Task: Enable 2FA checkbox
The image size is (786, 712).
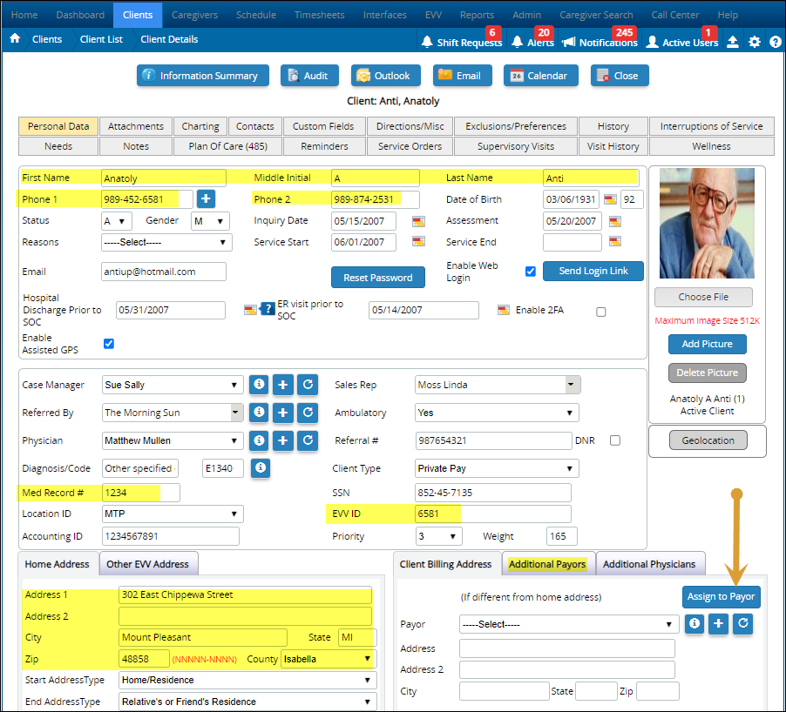Action: pos(601,312)
